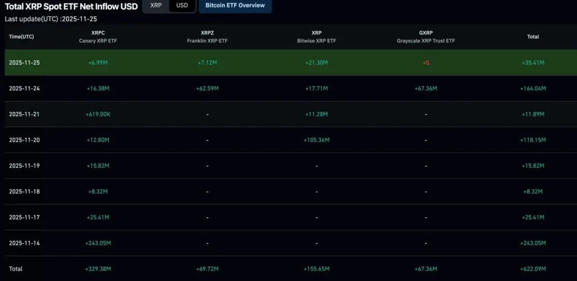Select the 2025-11-20 date cell
577x281 pixels.
tap(24, 140)
